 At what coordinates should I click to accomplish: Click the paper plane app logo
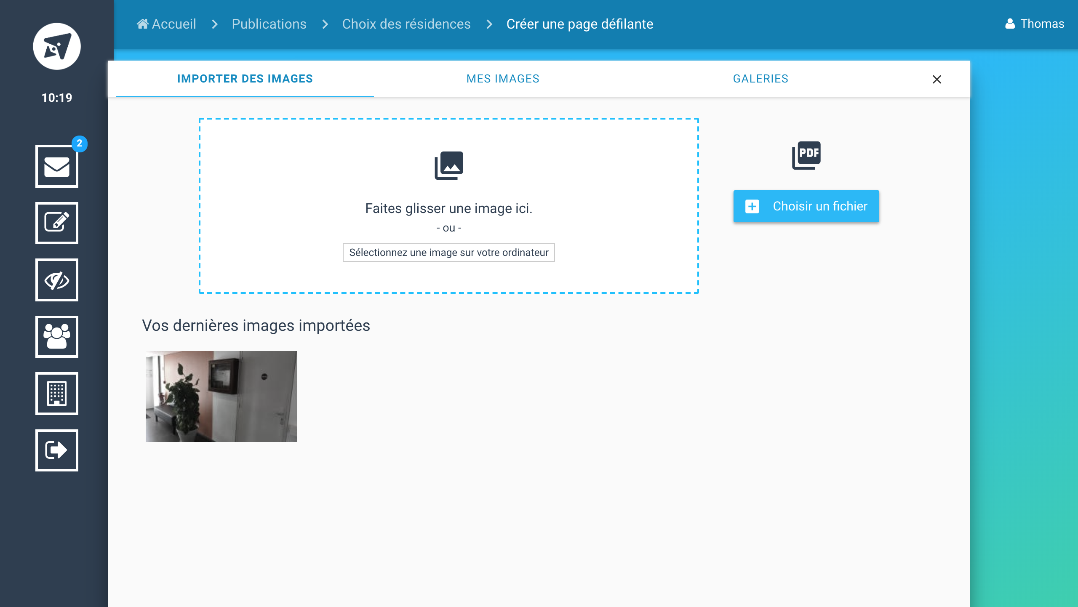pos(57,46)
